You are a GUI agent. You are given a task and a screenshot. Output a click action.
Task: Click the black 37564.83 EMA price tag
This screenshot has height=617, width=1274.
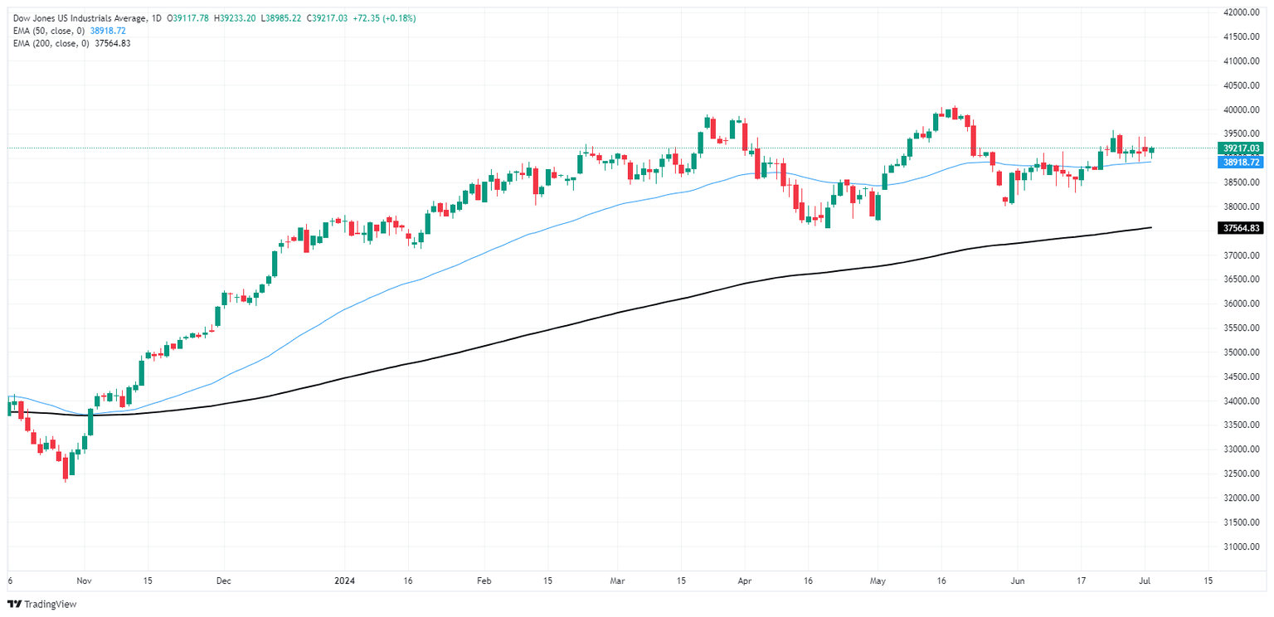[1239, 228]
